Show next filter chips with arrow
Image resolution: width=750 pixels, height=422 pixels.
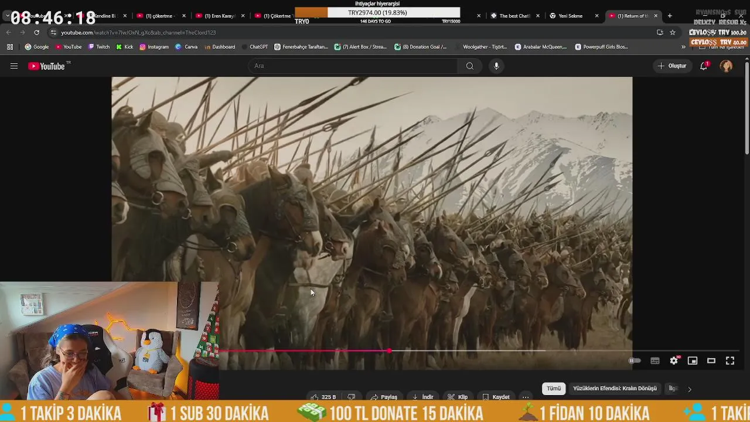click(689, 389)
